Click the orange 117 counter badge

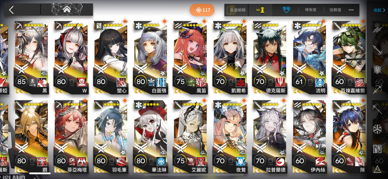click(202, 10)
